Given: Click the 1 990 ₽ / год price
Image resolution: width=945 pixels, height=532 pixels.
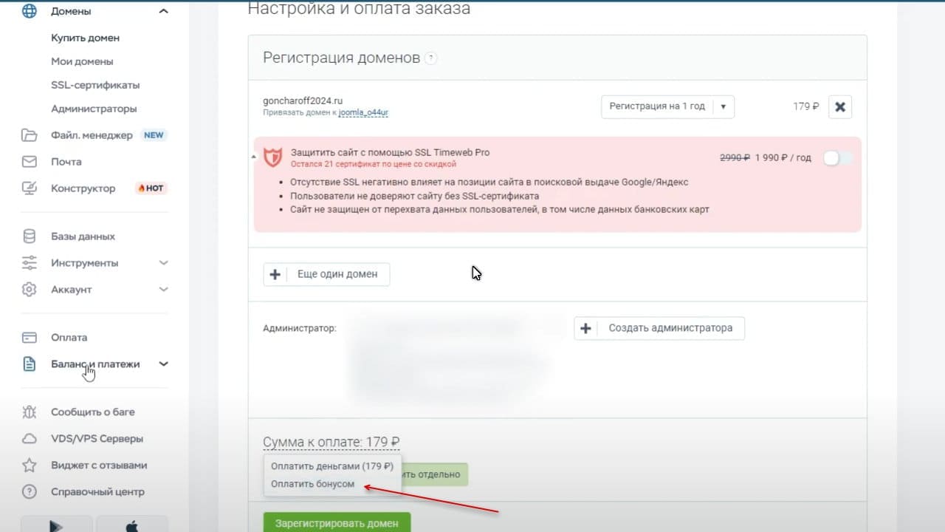Looking at the screenshot, I should 783,157.
